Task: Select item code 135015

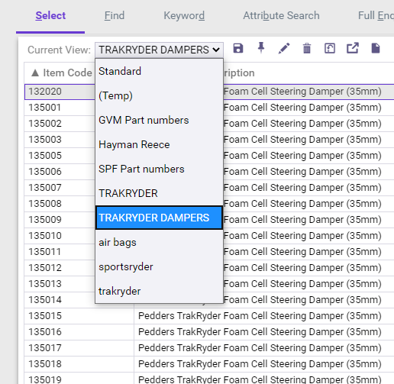Action: (x=45, y=316)
